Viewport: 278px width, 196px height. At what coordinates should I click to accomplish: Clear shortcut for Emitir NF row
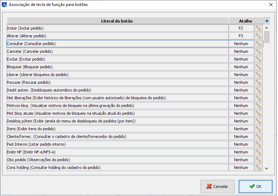(259, 152)
